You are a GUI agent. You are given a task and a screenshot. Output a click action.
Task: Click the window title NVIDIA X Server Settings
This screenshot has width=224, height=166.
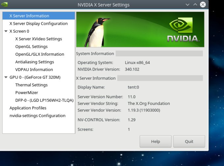tap(103, 5)
